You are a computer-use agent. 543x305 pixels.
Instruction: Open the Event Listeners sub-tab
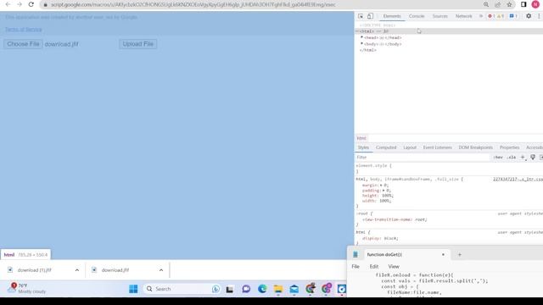coord(438,147)
